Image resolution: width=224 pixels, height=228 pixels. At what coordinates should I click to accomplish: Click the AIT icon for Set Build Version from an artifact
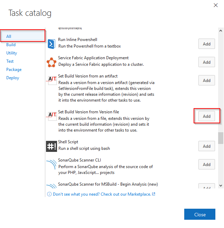point(52,80)
